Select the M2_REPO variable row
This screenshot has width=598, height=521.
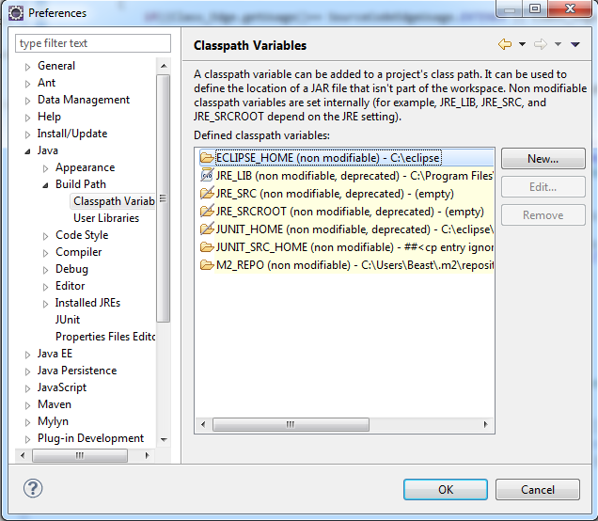click(x=346, y=265)
